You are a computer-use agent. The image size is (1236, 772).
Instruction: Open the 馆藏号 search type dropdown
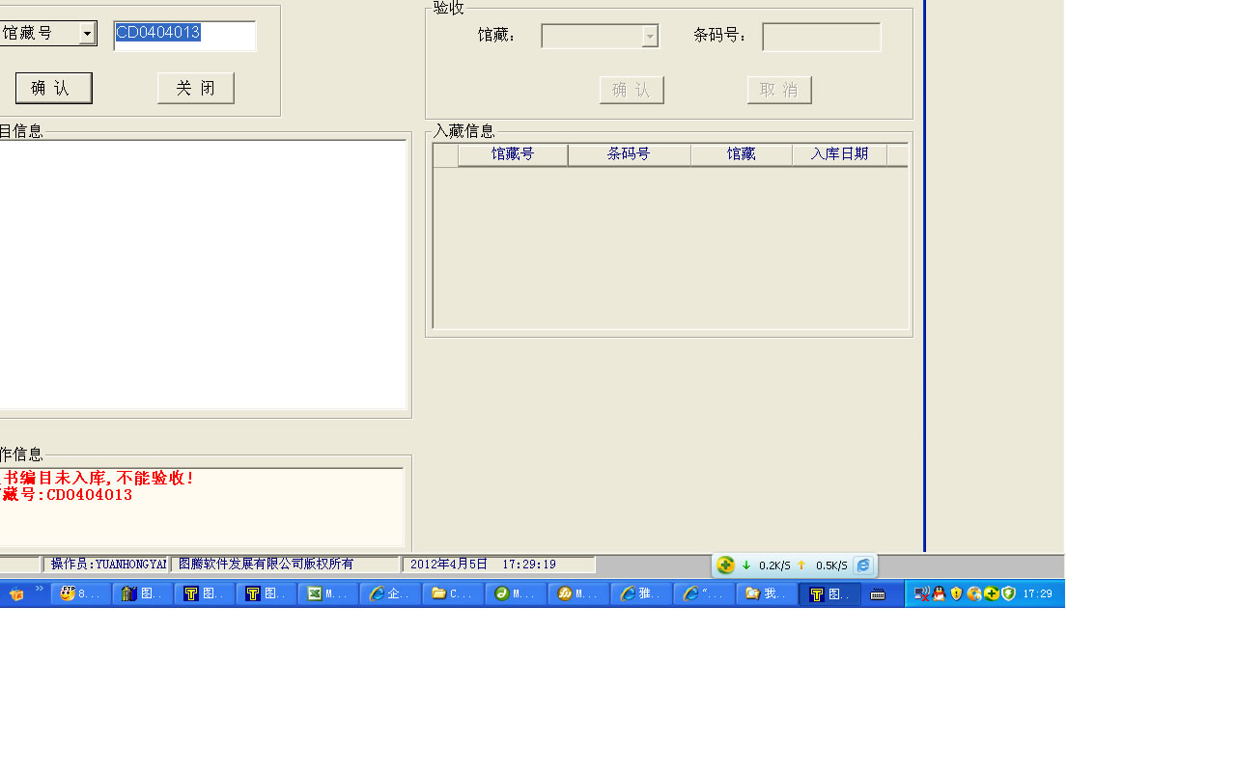tap(87, 34)
